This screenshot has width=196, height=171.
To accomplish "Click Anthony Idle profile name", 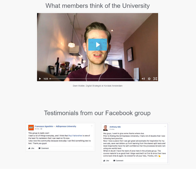I will [115, 127].
